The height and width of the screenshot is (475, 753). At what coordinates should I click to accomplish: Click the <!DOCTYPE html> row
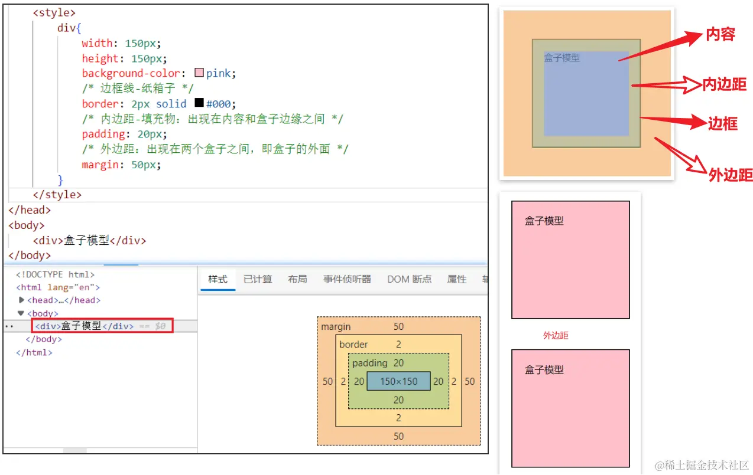click(55, 274)
